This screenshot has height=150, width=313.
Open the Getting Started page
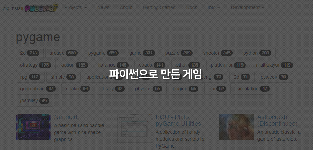point(159,8)
